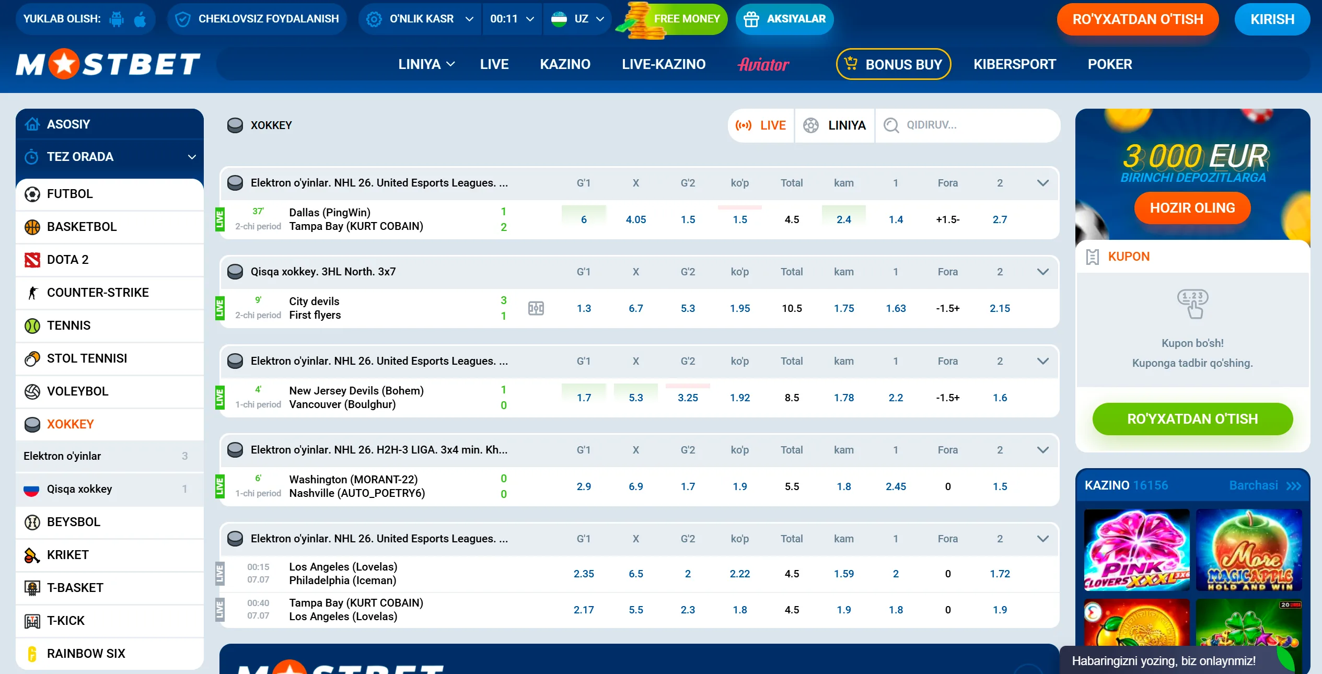Viewport: 1322px width, 674px height.
Task: Collapse the Qisqa xokkey 3HL North league
Action: 1043,272
